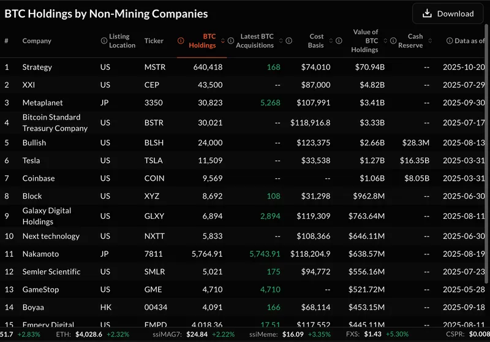The image size is (490, 342).
Task: Click info icon beside Listing Location header
Action: [x=104, y=41]
